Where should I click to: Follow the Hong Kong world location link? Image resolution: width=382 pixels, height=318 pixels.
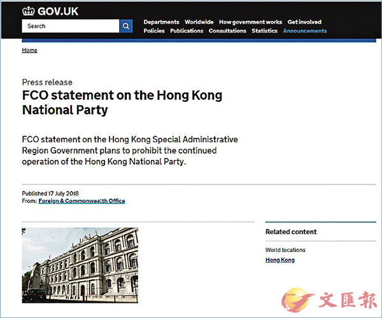[279, 260]
